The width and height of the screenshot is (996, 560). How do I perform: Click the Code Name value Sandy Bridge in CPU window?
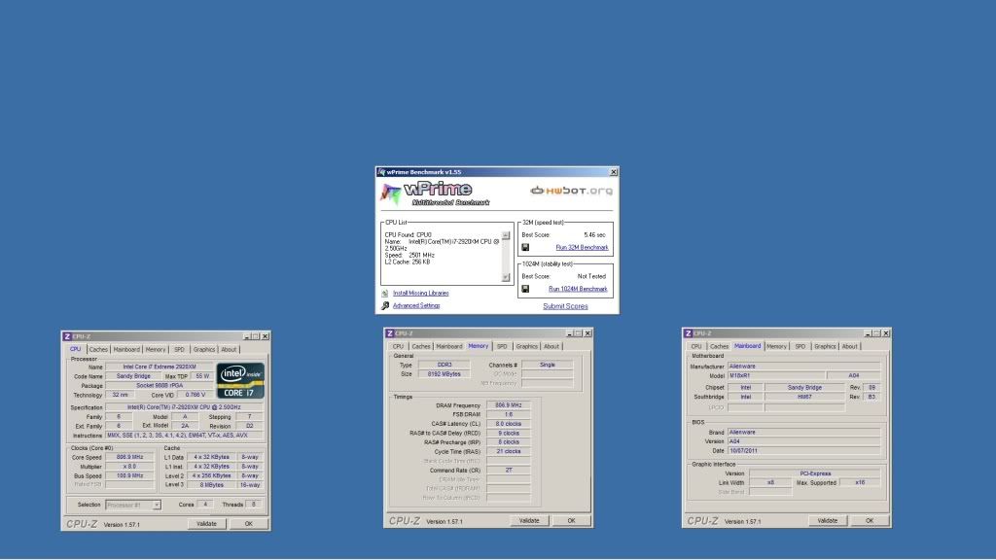point(133,376)
